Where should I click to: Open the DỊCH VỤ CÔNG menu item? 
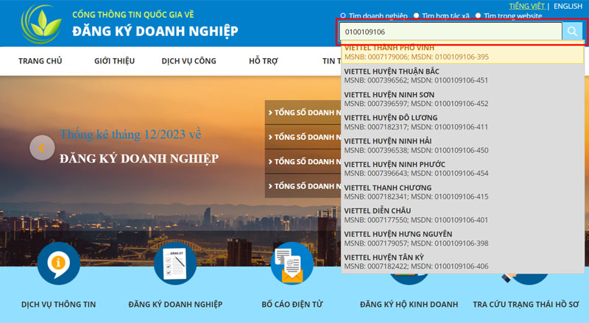click(188, 61)
